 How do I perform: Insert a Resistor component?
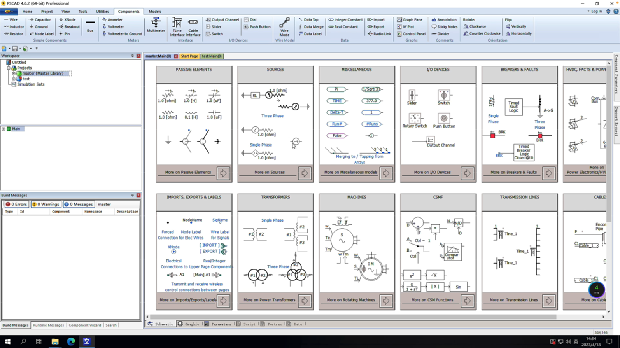[x=14, y=34]
